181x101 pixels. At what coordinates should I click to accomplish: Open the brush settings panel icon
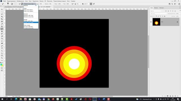[12, 4]
